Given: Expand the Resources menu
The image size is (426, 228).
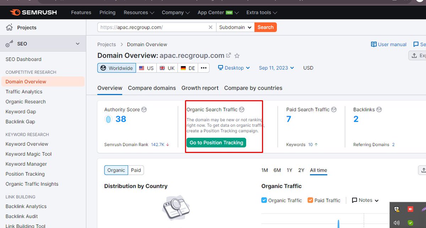Looking at the screenshot, I should click(139, 12).
